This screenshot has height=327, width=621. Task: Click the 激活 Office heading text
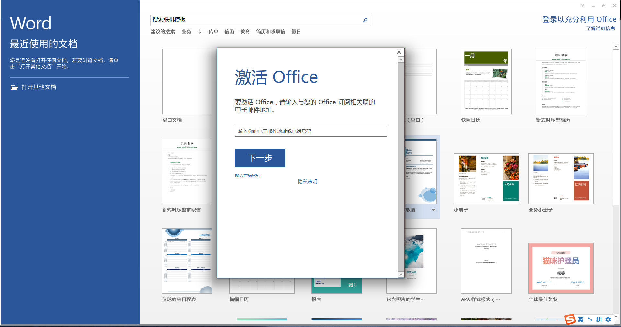pos(276,77)
